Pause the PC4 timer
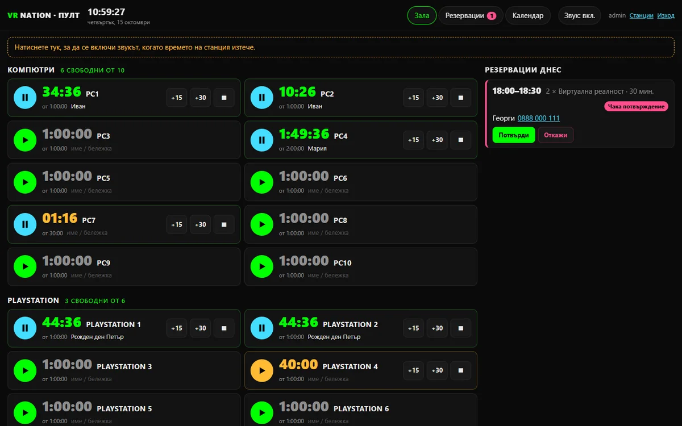The width and height of the screenshot is (682, 426). click(262, 140)
